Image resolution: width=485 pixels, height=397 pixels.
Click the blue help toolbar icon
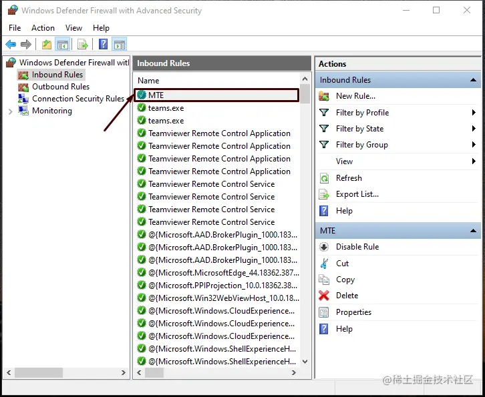(x=103, y=44)
